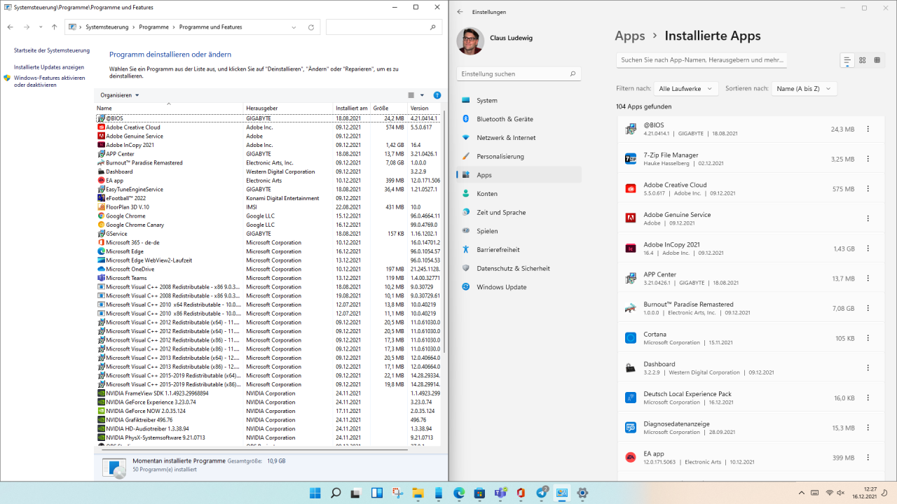Expand the address bar history dropdown

tap(294, 27)
